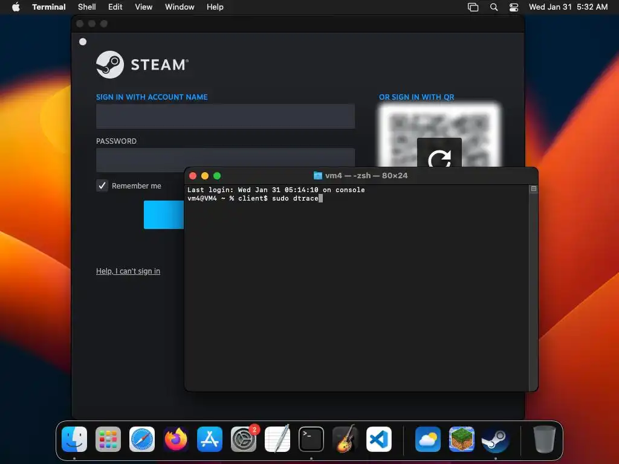
Task: Open Control Center in menu bar
Action: click(514, 7)
